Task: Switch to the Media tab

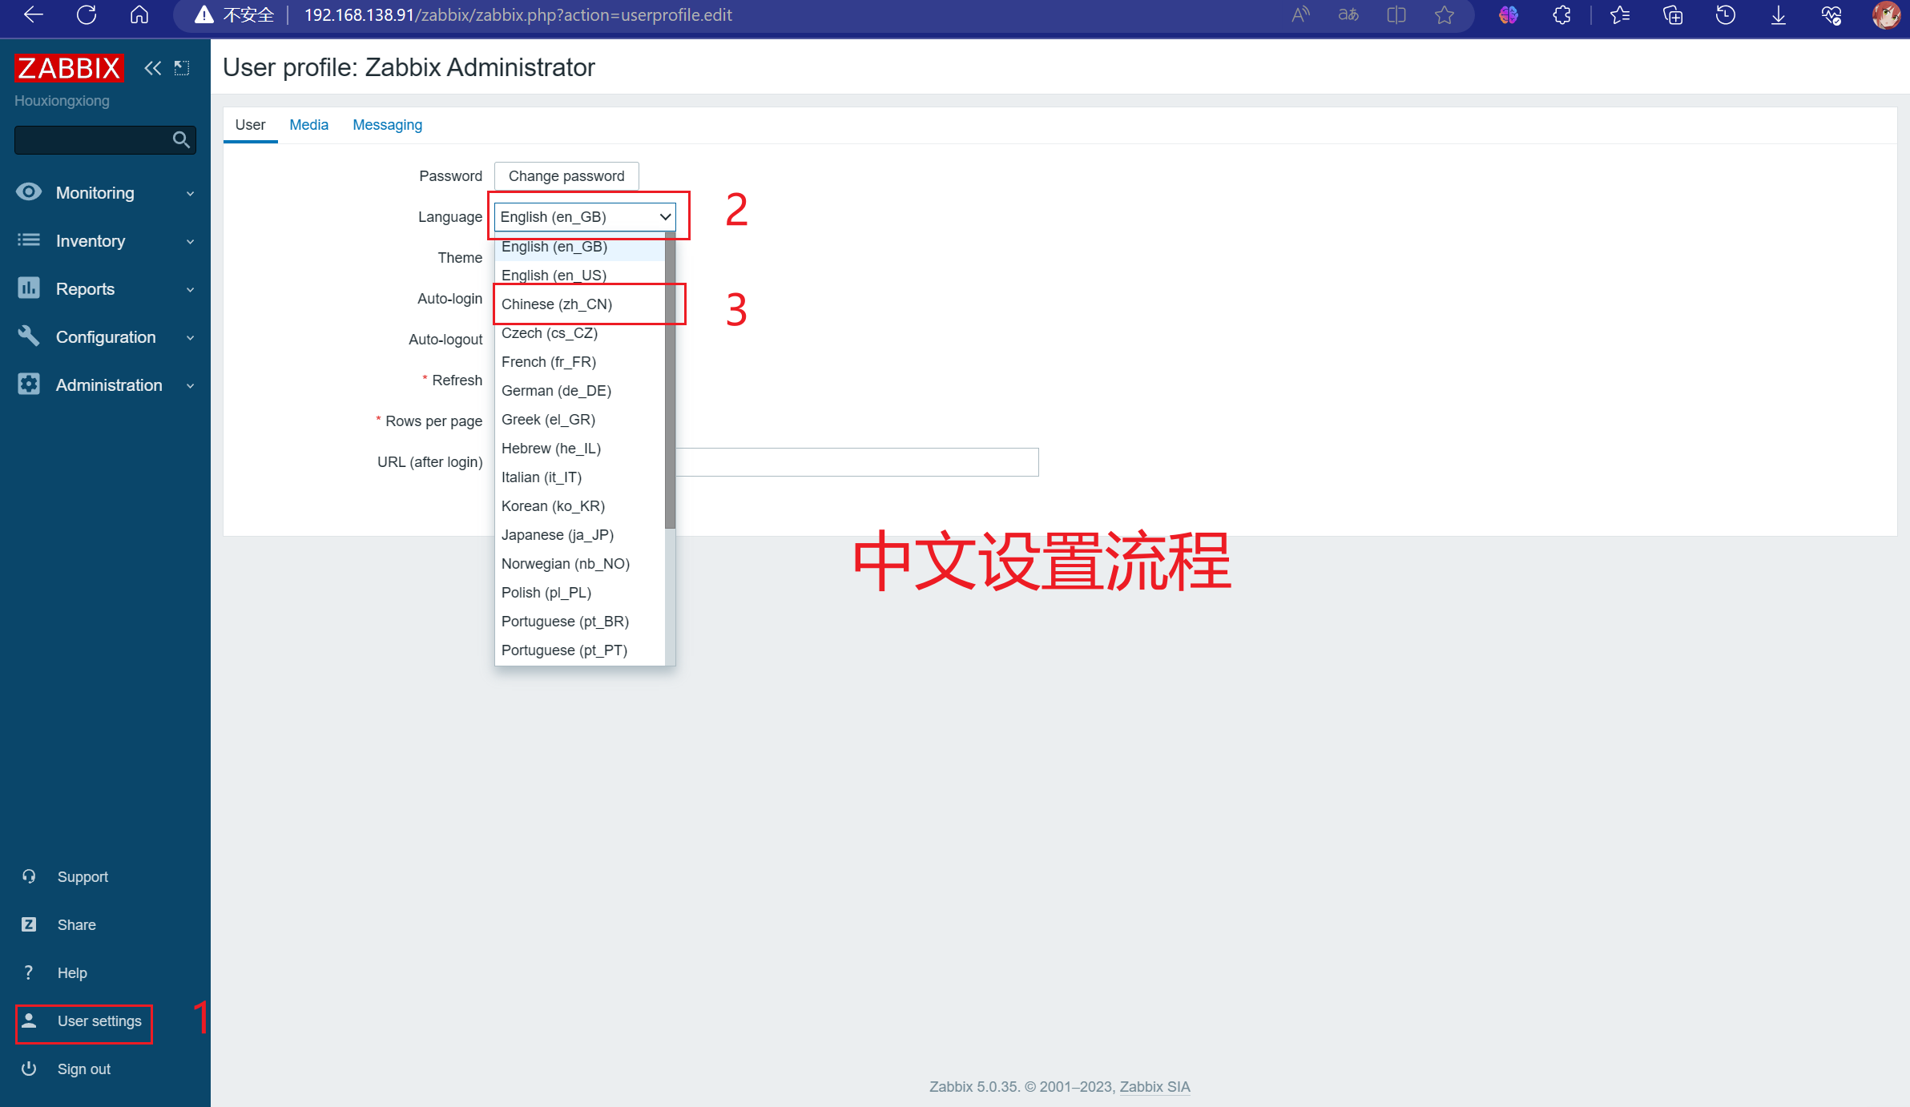Action: click(x=308, y=125)
